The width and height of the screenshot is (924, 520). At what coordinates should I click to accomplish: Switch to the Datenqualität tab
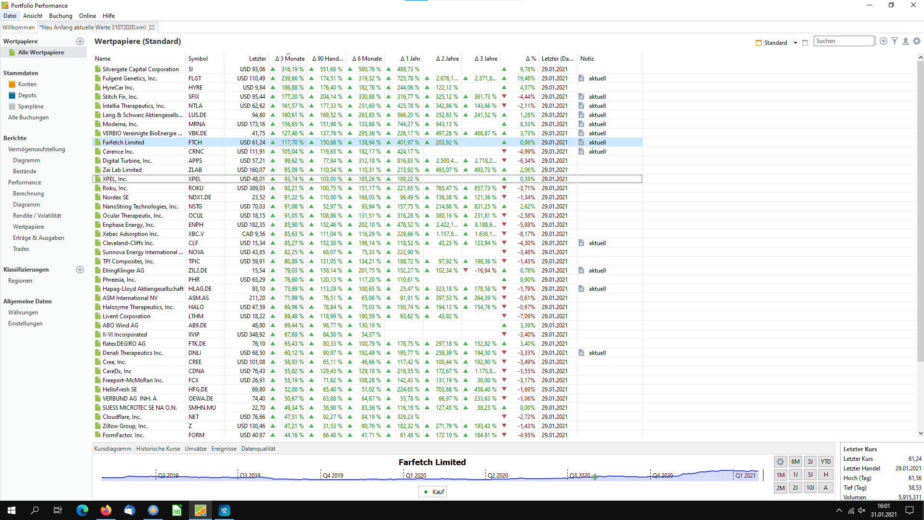(x=258, y=449)
